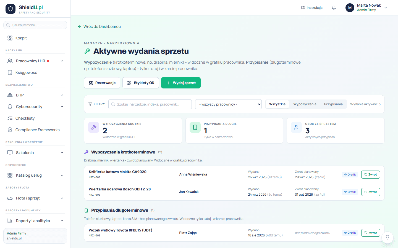Screen dimensions: 398x248
Task: Open Marta Nowak user menu chevron
Action: 386,8
